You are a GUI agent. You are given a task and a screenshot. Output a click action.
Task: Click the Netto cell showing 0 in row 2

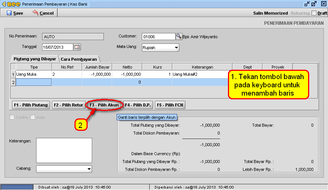click(x=127, y=82)
